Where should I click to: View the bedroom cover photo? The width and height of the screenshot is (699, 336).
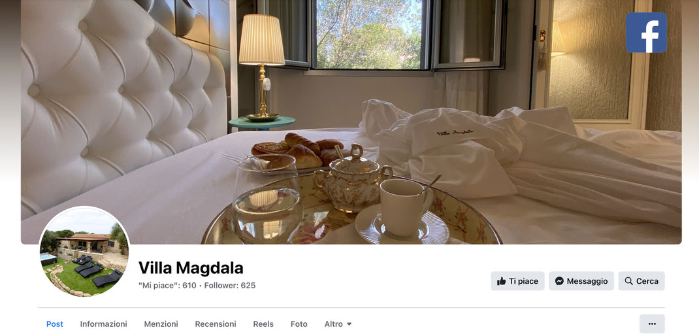351,122
